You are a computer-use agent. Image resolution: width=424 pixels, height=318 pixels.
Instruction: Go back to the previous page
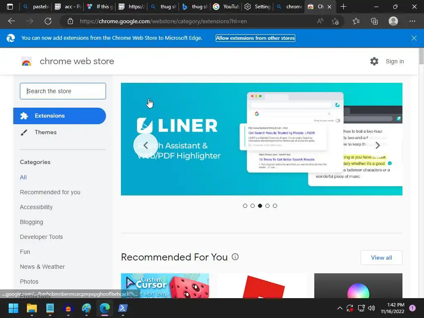[11, 21]
